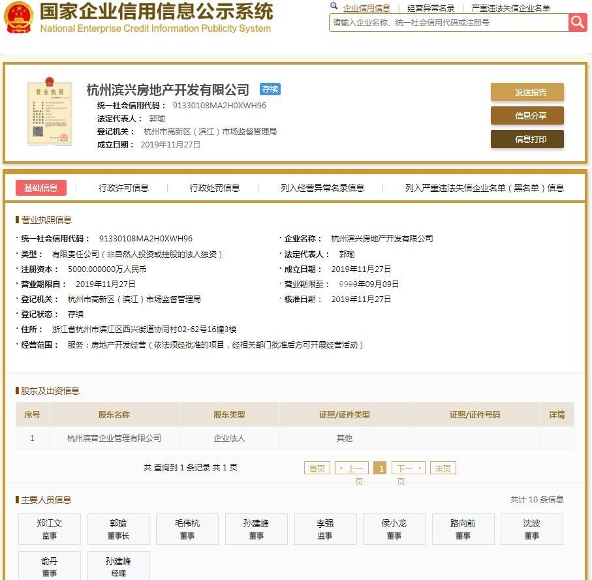Switch to 行政处罚信息 tab
Image resolution: width=592 pixels, height=580 pixels.
(215, 187)
